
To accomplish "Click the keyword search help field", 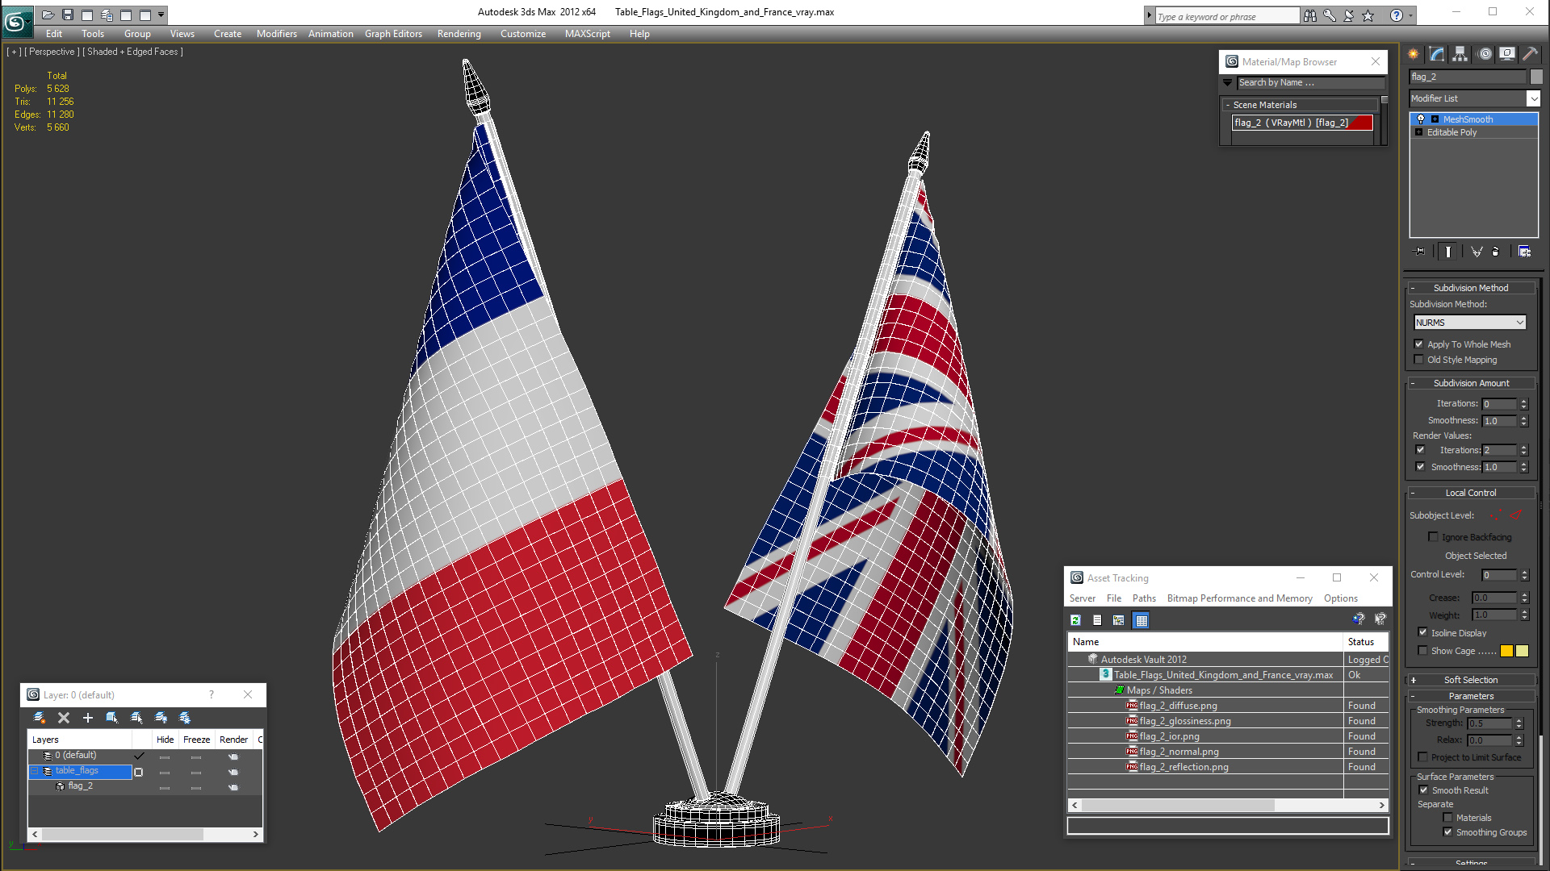I will (x=1226, y=16).
